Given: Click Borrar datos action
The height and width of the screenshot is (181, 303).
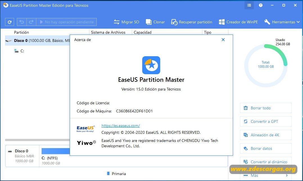Looking at the screenshot, I should [x=266, y=149].
